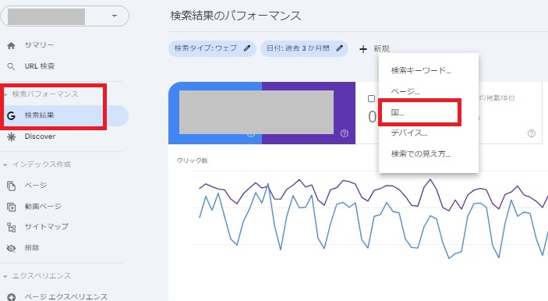Edit the 日付: 過去 3 か月間 filter pencil
The image size is (548, 301).
point(339,48)
